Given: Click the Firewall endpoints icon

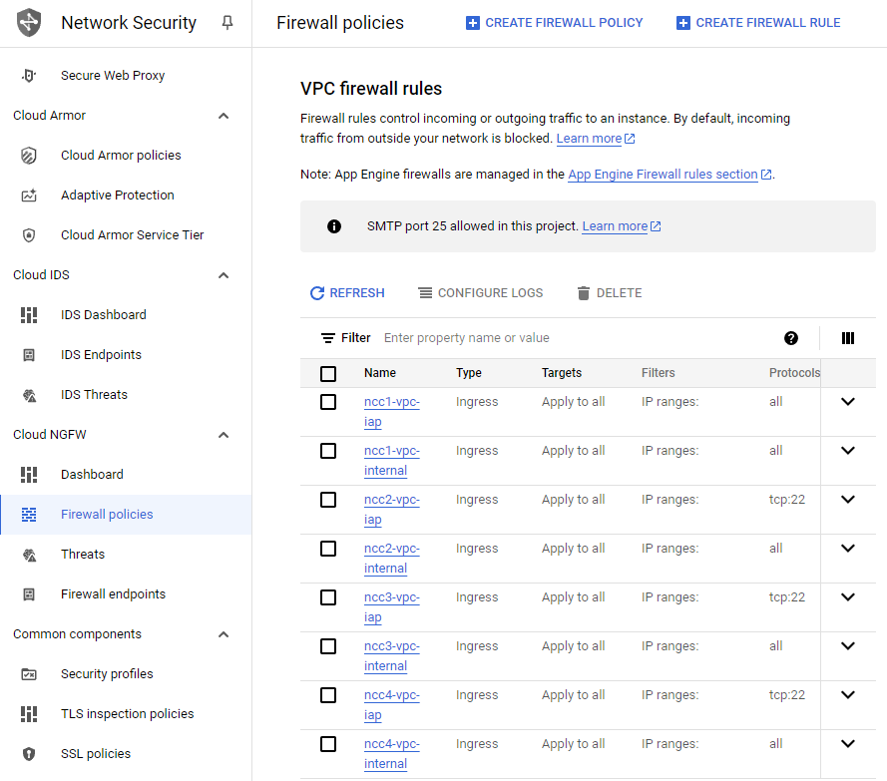Looking at the screenshot, I should [x=29, y=593].
